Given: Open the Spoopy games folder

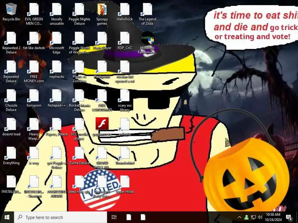Looking at the screenshot, I should [x=102, y=14].
